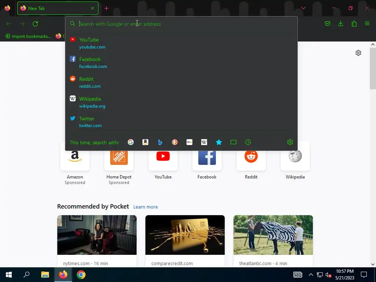Screen dimensions: 376x282
Task: Focus the address bar search field
Action: (181, 24)
